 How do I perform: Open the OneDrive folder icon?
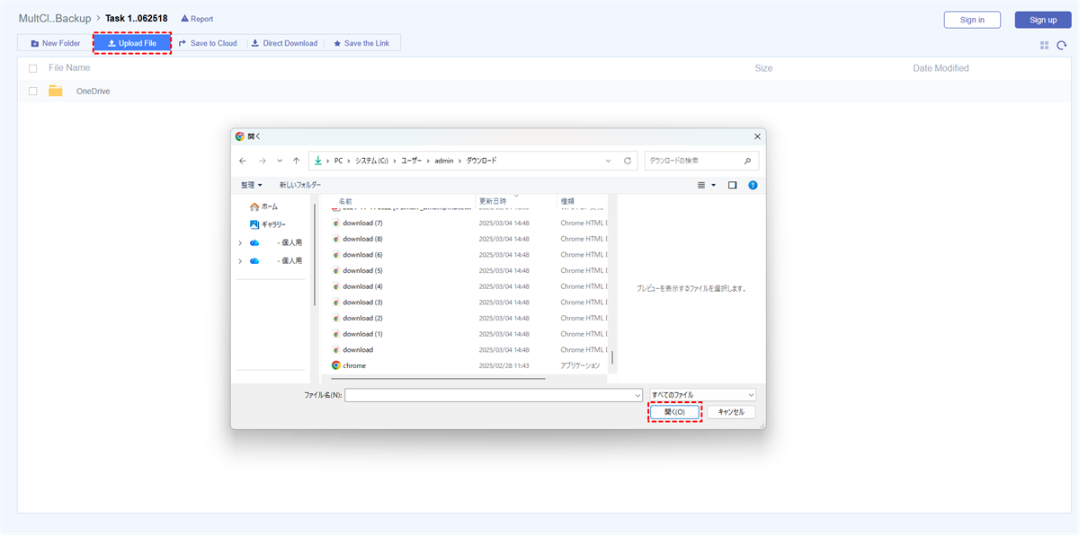(x=56, y=91)
